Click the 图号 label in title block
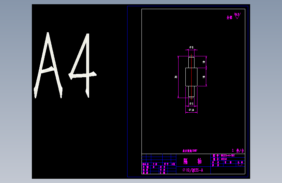The image size is (282, 183). [x=216, y=156]
